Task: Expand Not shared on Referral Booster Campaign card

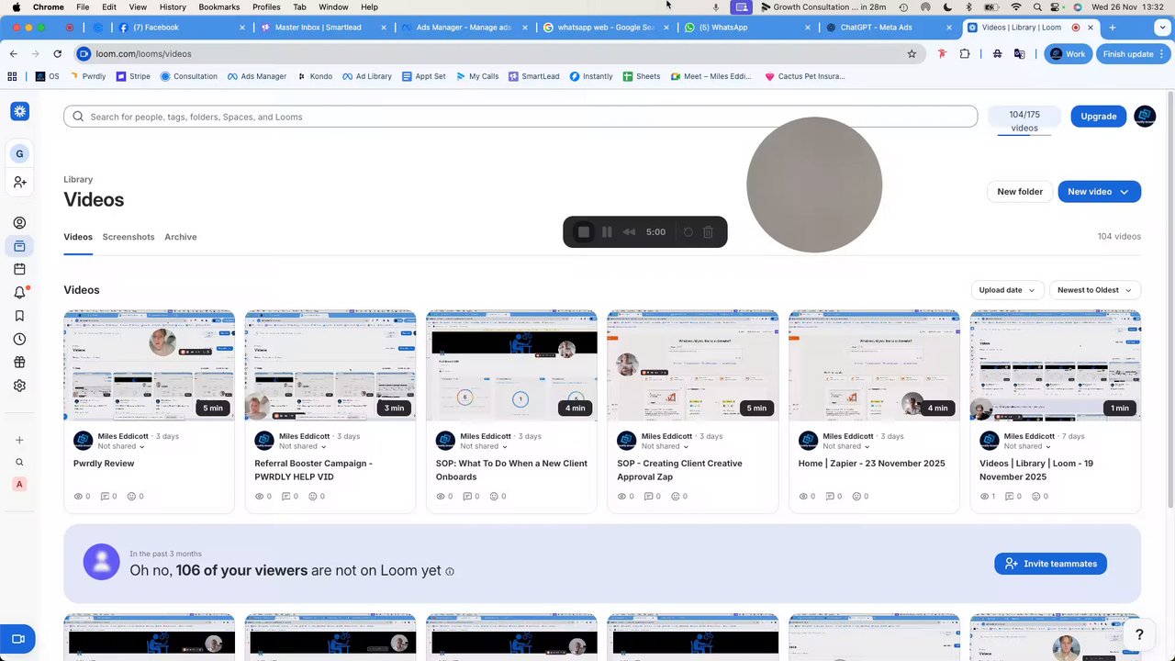Action: pyautogui.click(x=303, y=446)
